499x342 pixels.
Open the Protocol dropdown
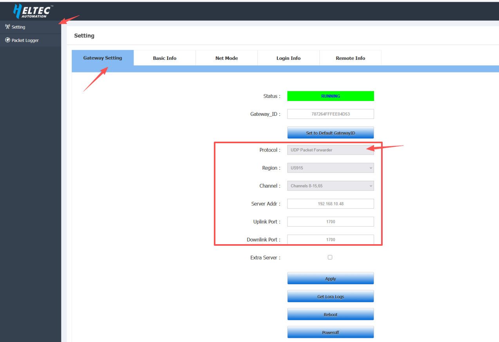click(x=330, y=150)
